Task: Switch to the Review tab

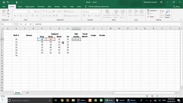Action: pos(57,7)
